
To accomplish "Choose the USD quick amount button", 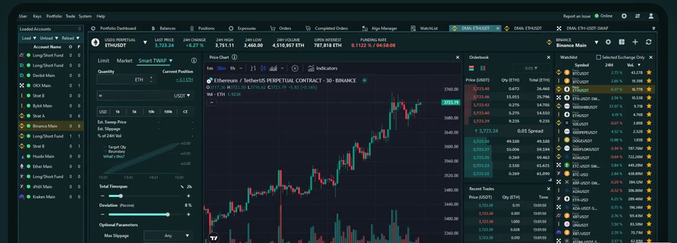I will pyautogui.click(x=103, y=112).
